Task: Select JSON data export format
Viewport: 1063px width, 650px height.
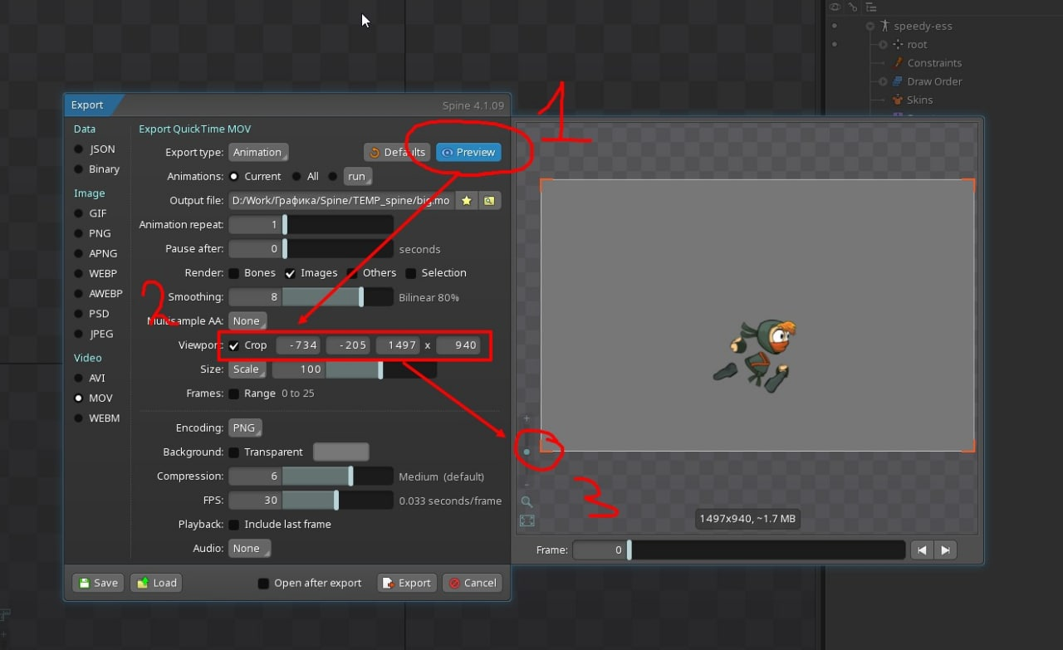Action: pos(79,149)
